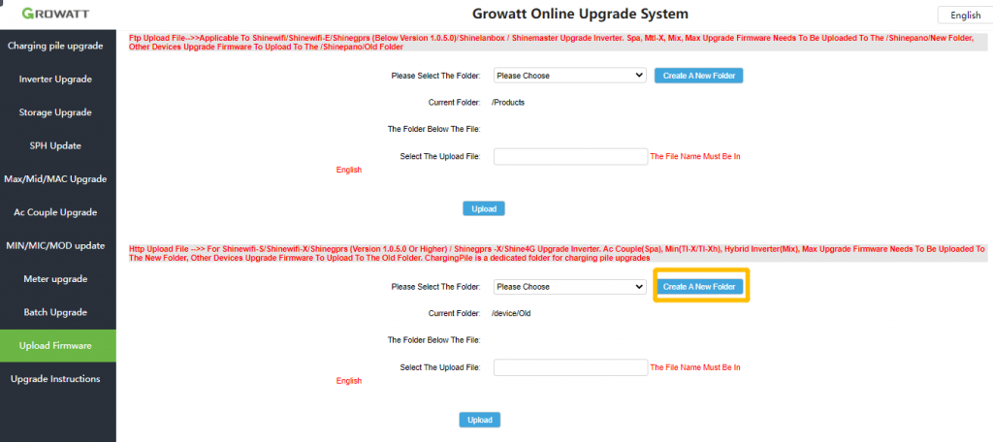
Task: Click HTTP section upload file field
Action: pyautogui.click(x=570, y=368)
